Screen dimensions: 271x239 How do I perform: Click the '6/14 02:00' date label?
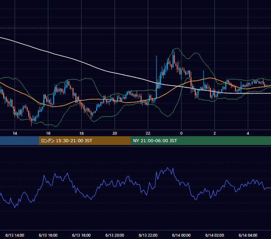coord(214,235)
